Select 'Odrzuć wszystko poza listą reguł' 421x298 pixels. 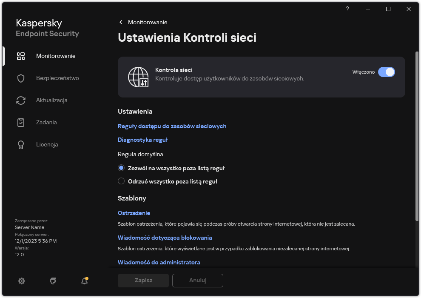(x=121, y=181)
